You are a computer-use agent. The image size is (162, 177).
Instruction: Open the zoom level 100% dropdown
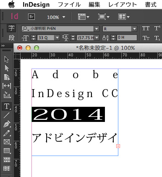(x=64, y=17)
